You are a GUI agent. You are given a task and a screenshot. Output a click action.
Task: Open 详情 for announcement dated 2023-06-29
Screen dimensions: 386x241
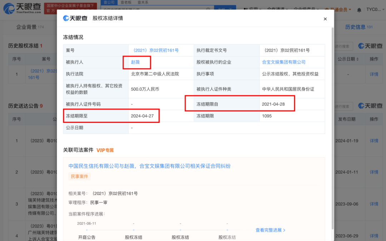pyautogui.click(x=374, y=236)
